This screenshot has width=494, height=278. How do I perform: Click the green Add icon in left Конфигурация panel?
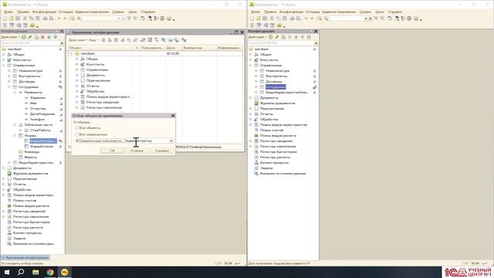(x=24, y=37)
